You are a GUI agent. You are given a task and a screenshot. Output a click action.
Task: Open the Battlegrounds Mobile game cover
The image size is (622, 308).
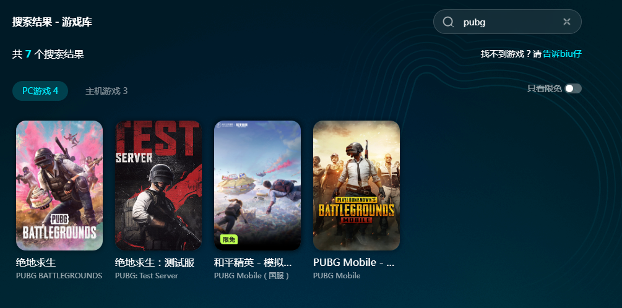coord(356,186)
